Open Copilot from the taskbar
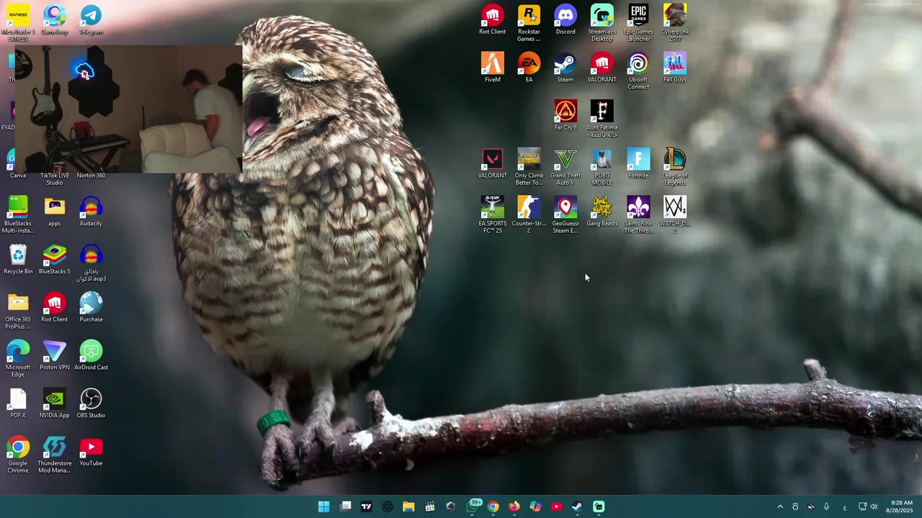 pos(535,506)
